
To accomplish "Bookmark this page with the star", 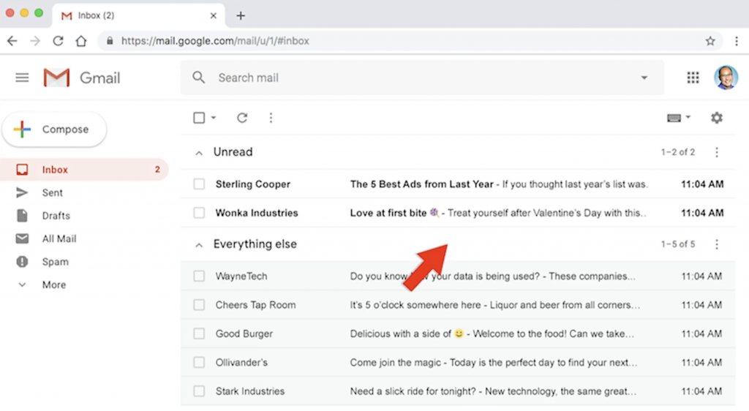I will click(x=710, y=41).
